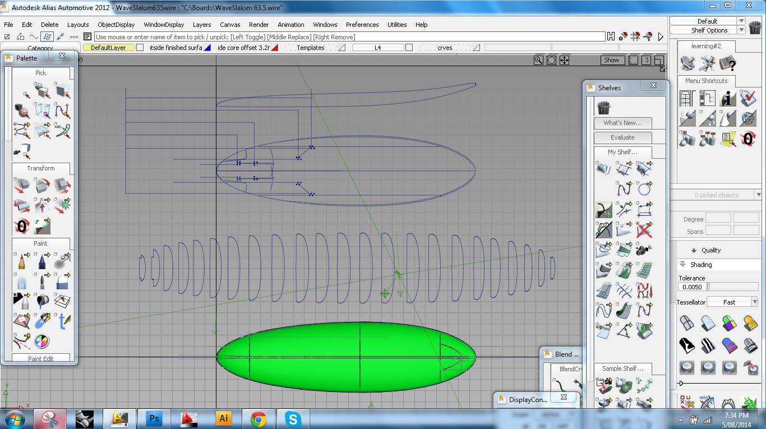Image resolution: width=766 pixels, height=429 pixels.
Task: Click the Show button in viewport header
Action: coord(611,60)
